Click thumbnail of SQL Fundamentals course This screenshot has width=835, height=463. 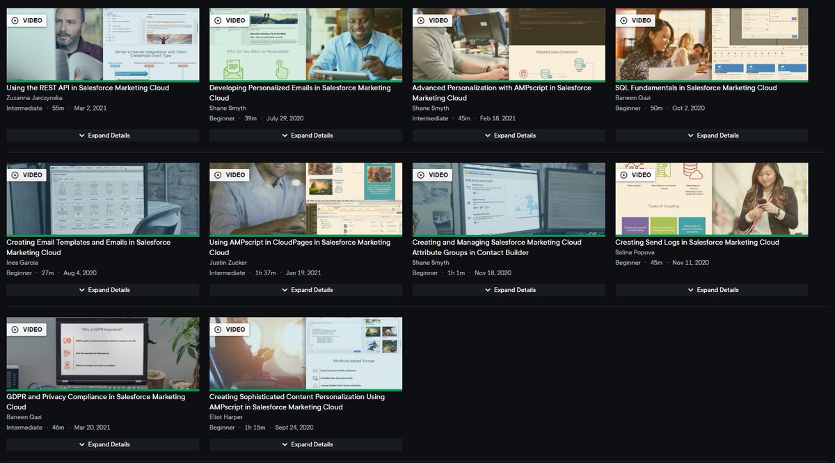[x=712, y=45]
